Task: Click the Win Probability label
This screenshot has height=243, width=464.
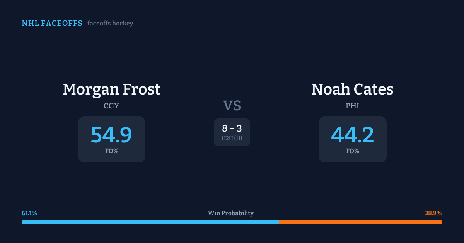Action: (x=231, y=213)
